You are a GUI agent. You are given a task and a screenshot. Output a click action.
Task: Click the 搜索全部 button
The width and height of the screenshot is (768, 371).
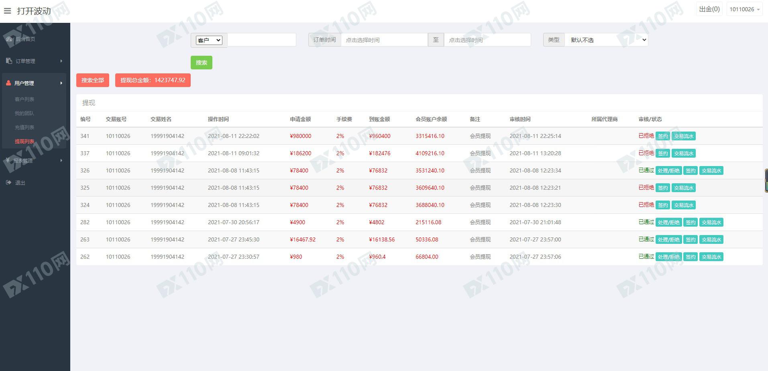(93, 80)
